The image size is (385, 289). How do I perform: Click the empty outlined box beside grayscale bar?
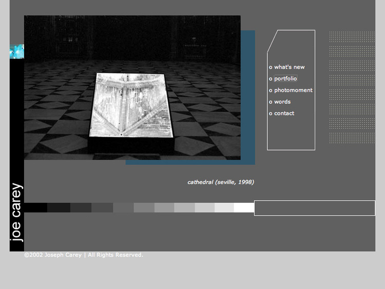coord(314,208)
